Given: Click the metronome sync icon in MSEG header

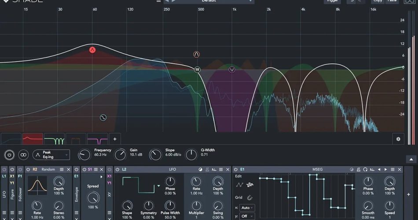Looking at the screenshot, I should (359, 169).
